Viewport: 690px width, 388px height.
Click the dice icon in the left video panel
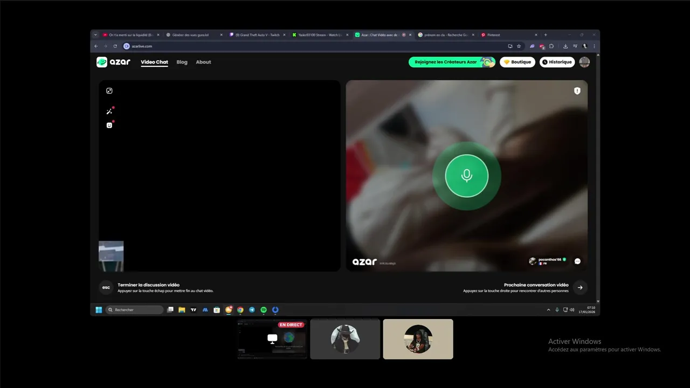click(109, 91)
